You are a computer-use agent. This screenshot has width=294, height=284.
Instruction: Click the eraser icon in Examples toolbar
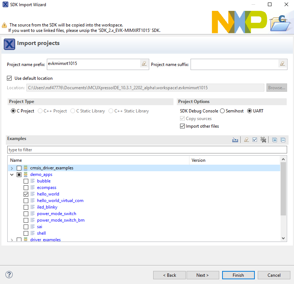246,140
